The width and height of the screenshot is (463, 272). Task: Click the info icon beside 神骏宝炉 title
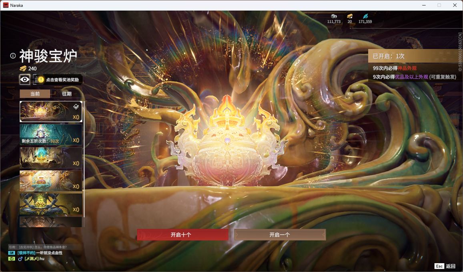click(x=13, y=56)
